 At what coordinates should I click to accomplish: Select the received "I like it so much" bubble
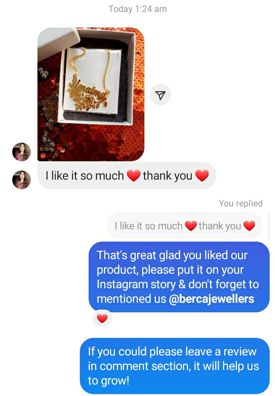tap(127, 175)
